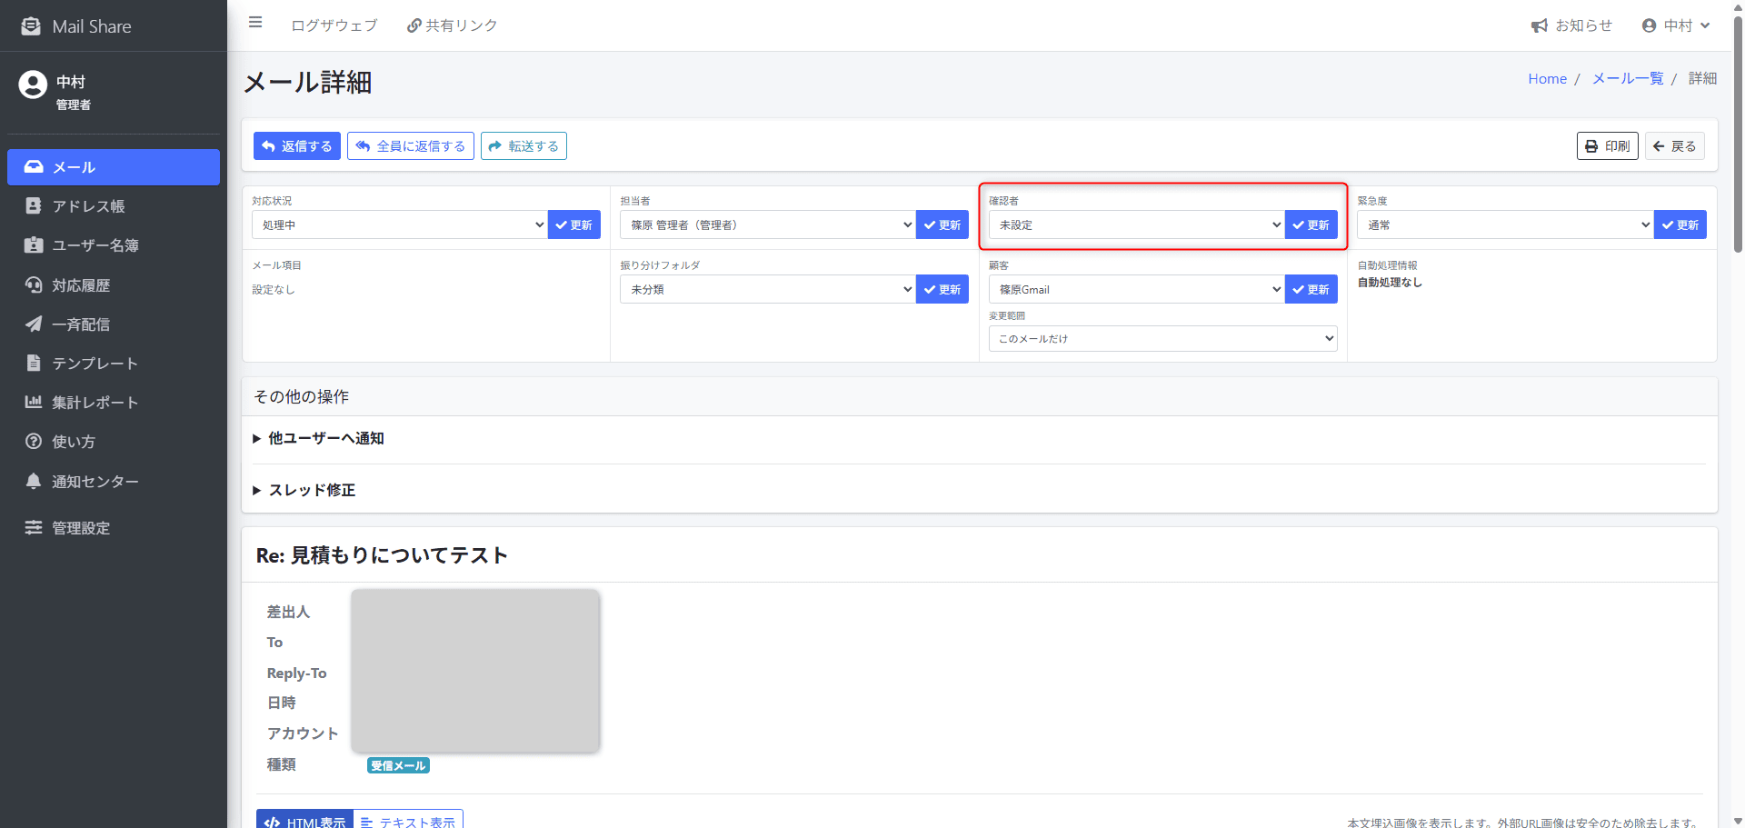Open the 変更範囲 dropdown showing このメールだけ

(x=1162, y=338)
